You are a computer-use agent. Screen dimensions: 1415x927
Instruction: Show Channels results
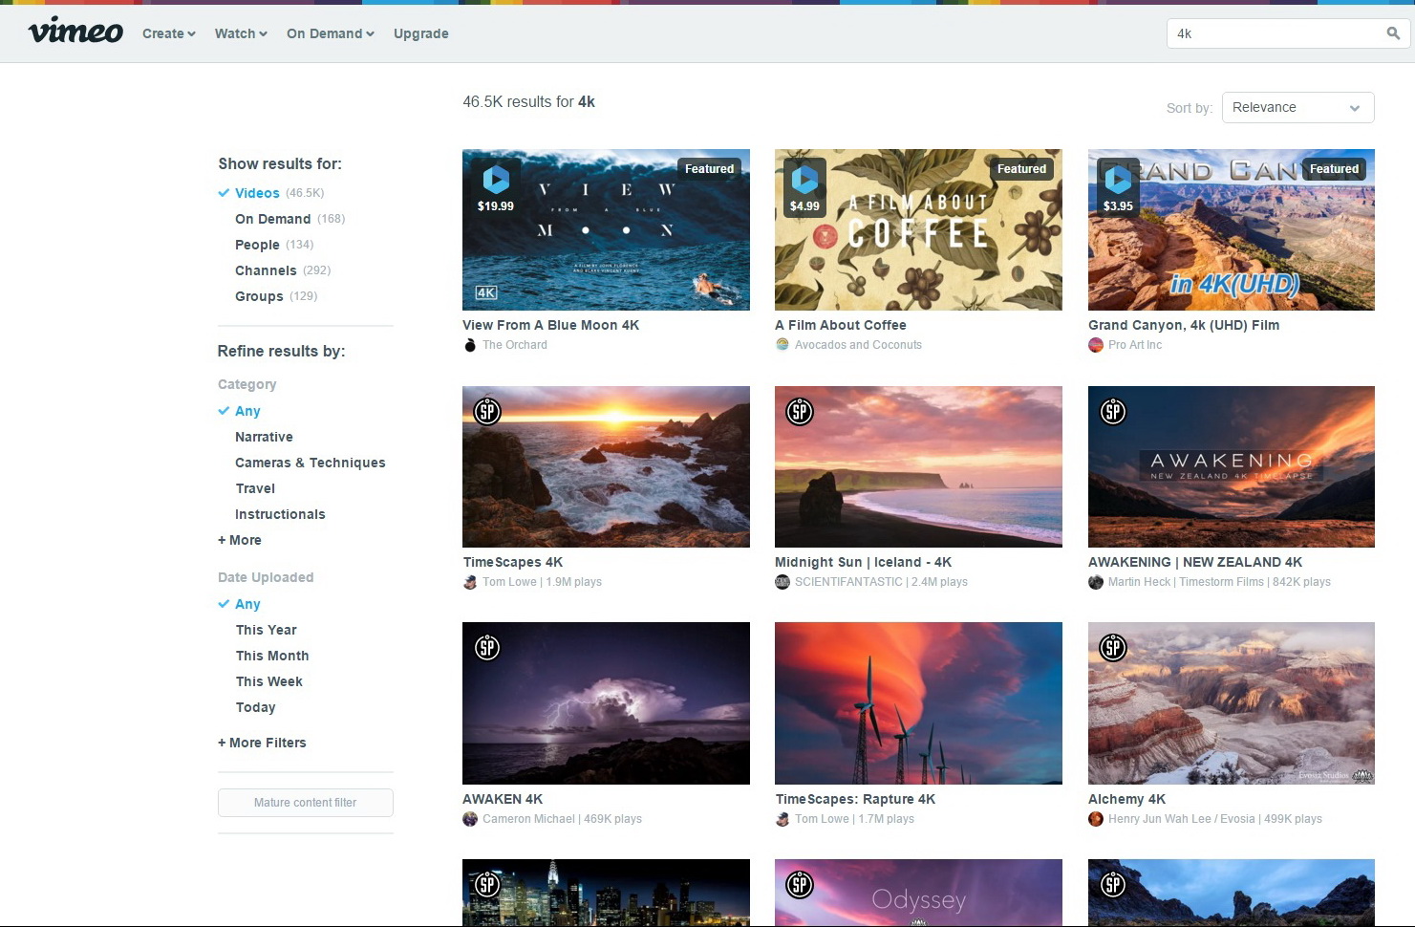click(266, 270)
